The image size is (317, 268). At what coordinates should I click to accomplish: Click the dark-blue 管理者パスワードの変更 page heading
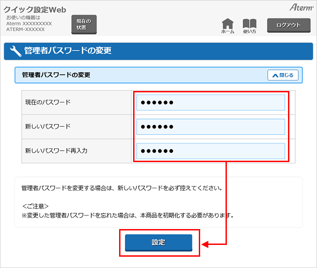tap(68, 51)
